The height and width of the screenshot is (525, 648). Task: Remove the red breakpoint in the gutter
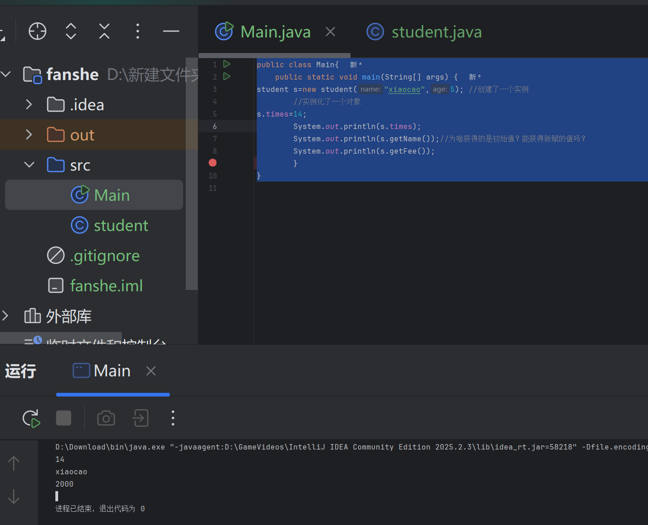pos(212,163)
